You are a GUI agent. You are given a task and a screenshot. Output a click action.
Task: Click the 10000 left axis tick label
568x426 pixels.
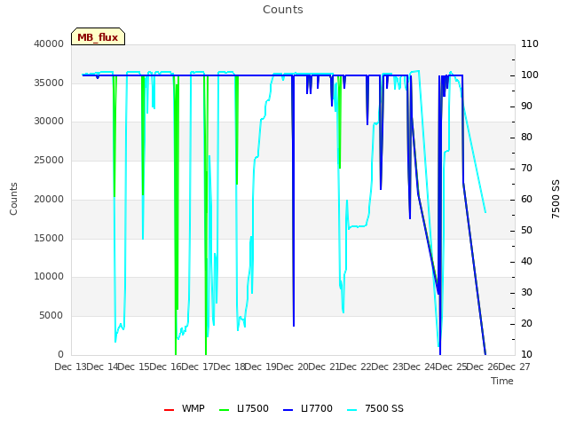point(49,276)
